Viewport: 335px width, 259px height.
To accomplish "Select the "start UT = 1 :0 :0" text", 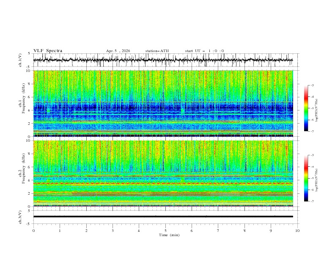I will click(x=204, y=51).
